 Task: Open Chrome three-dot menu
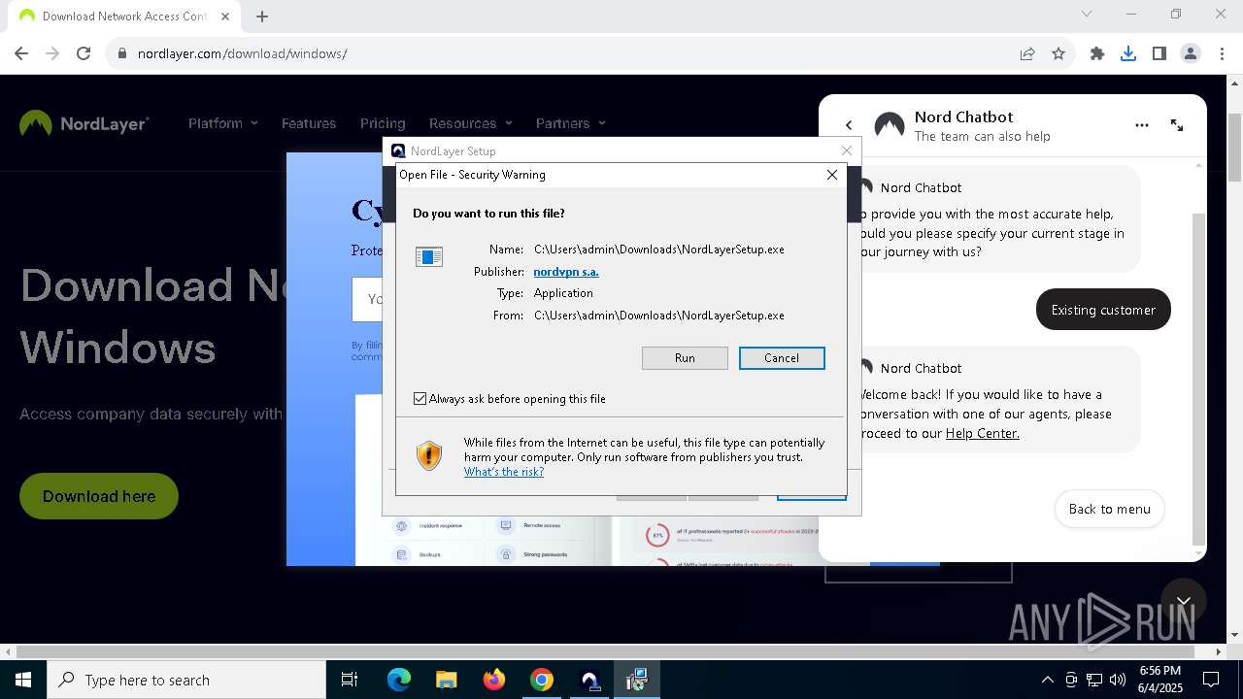[x=1222, y=53]
